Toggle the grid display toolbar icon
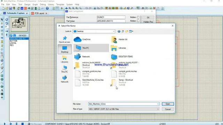 [57, 8]
